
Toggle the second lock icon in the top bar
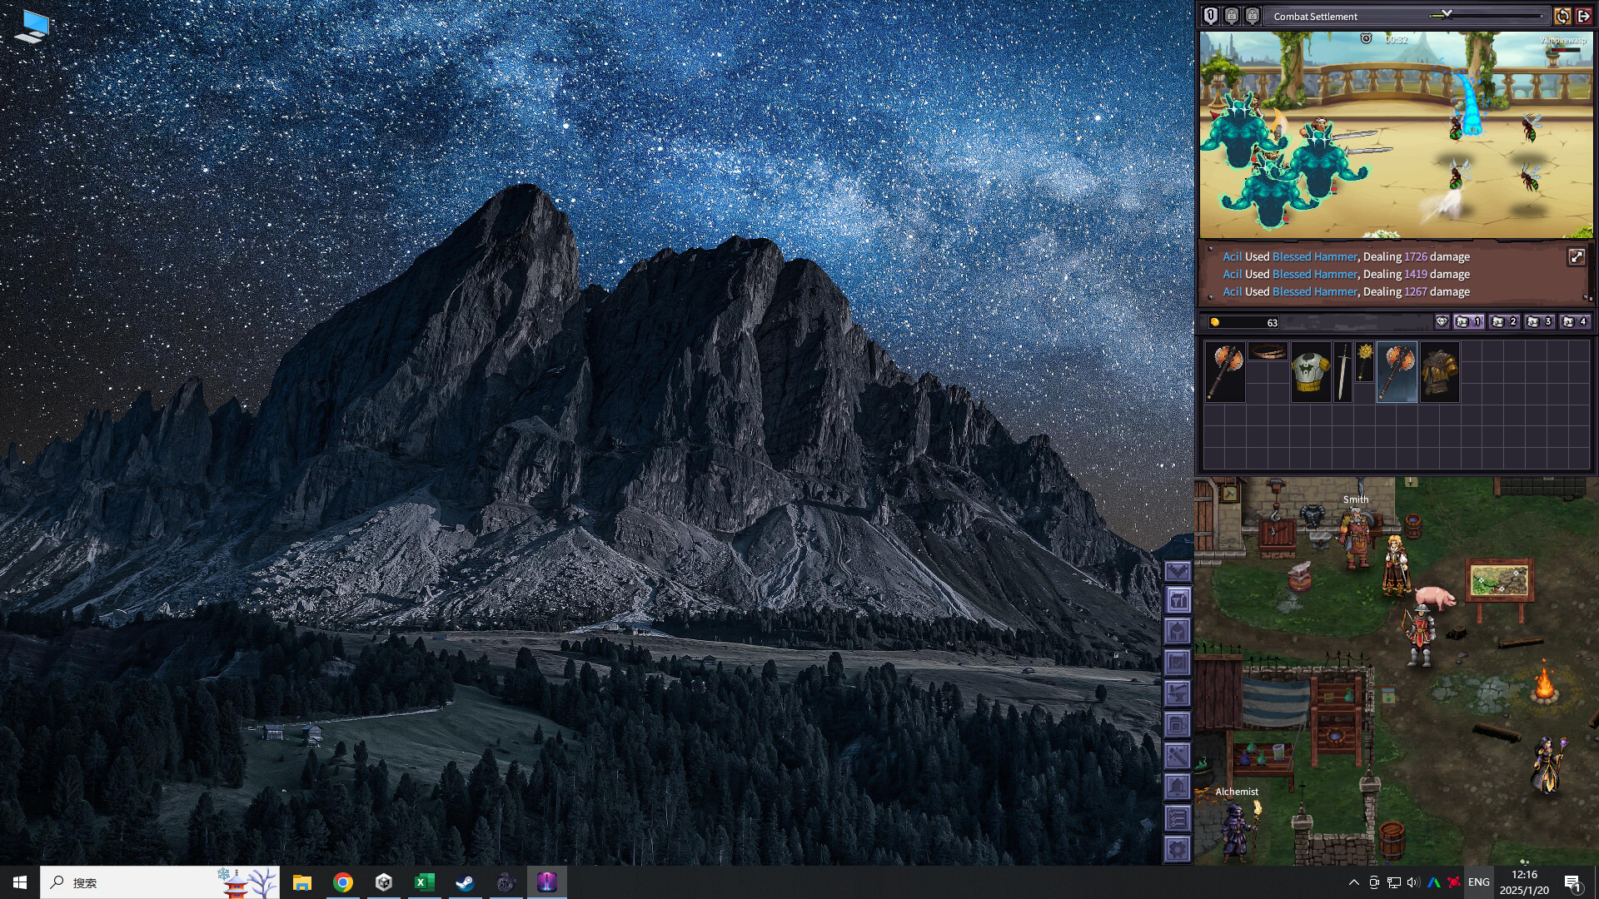coord(1253,15)
